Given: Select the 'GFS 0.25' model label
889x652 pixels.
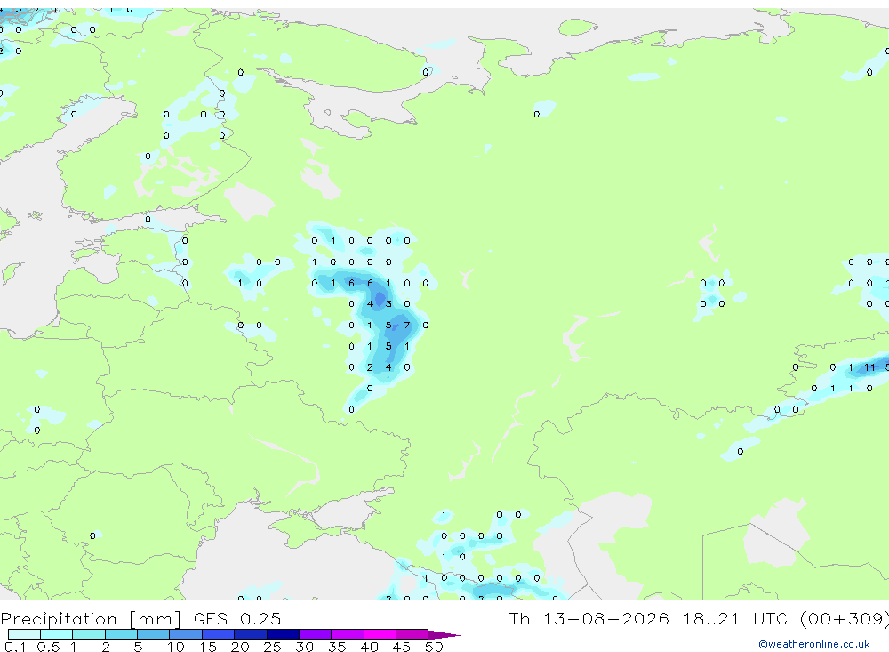Looking at the screenshot, I should pyautogui.click(x=237, y=619).
